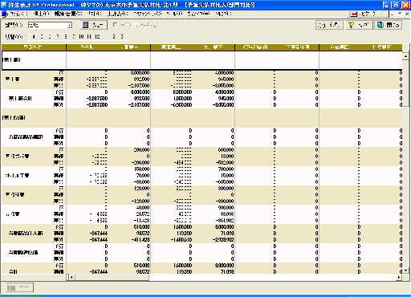
Task: Click the right arrow of the horizontal scrollbar
Action: (x=399, y=277)
